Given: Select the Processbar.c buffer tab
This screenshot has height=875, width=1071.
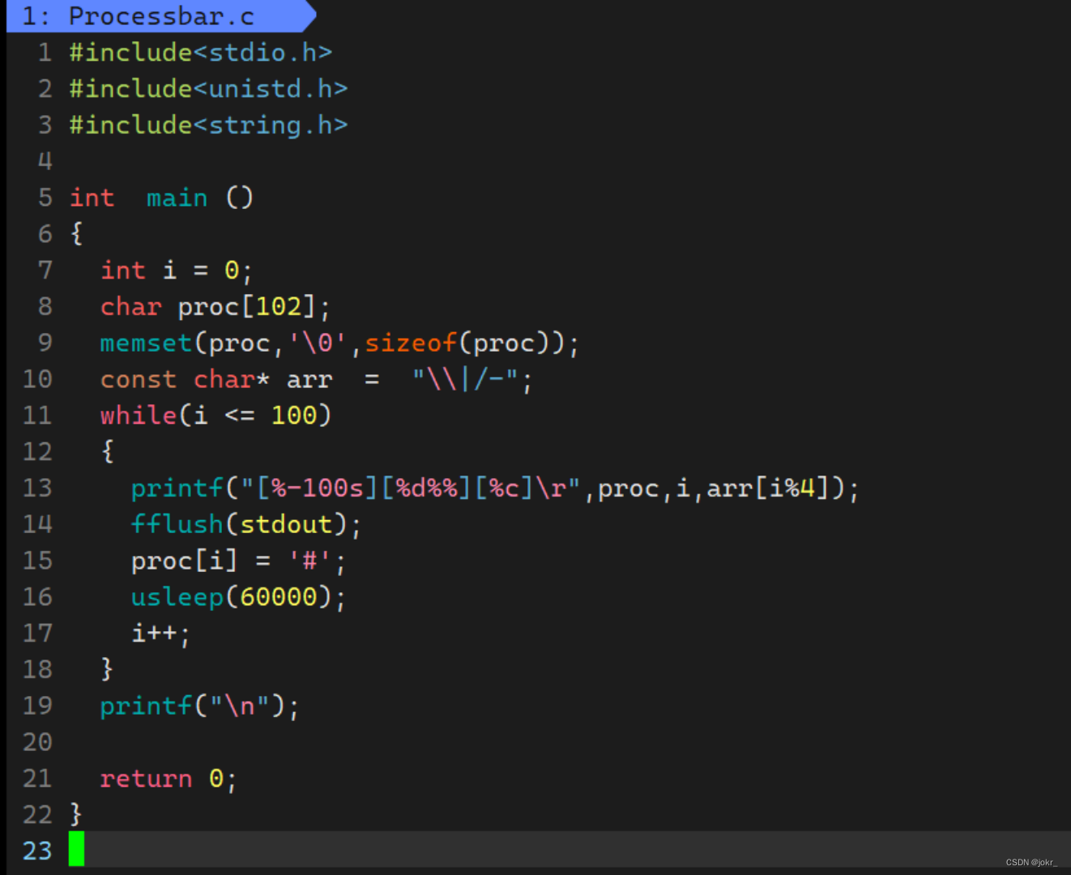Looking at the screenshot, I should pyautogui.click(x=160, y=16).
